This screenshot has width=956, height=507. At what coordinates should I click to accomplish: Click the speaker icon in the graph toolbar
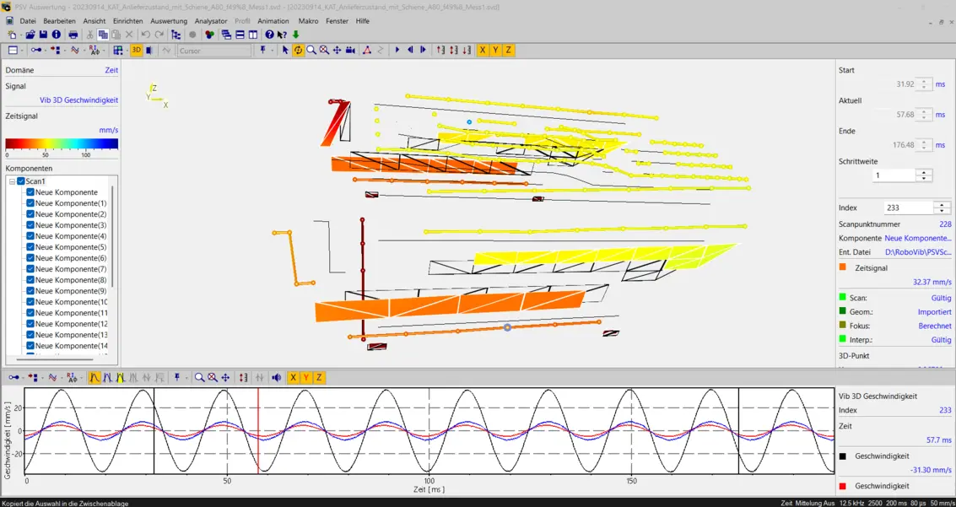coord(277,378)
